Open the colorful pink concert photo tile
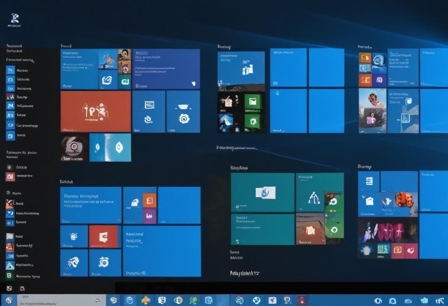The height and width of the screenshot is (306, 448). coord(388,230)
